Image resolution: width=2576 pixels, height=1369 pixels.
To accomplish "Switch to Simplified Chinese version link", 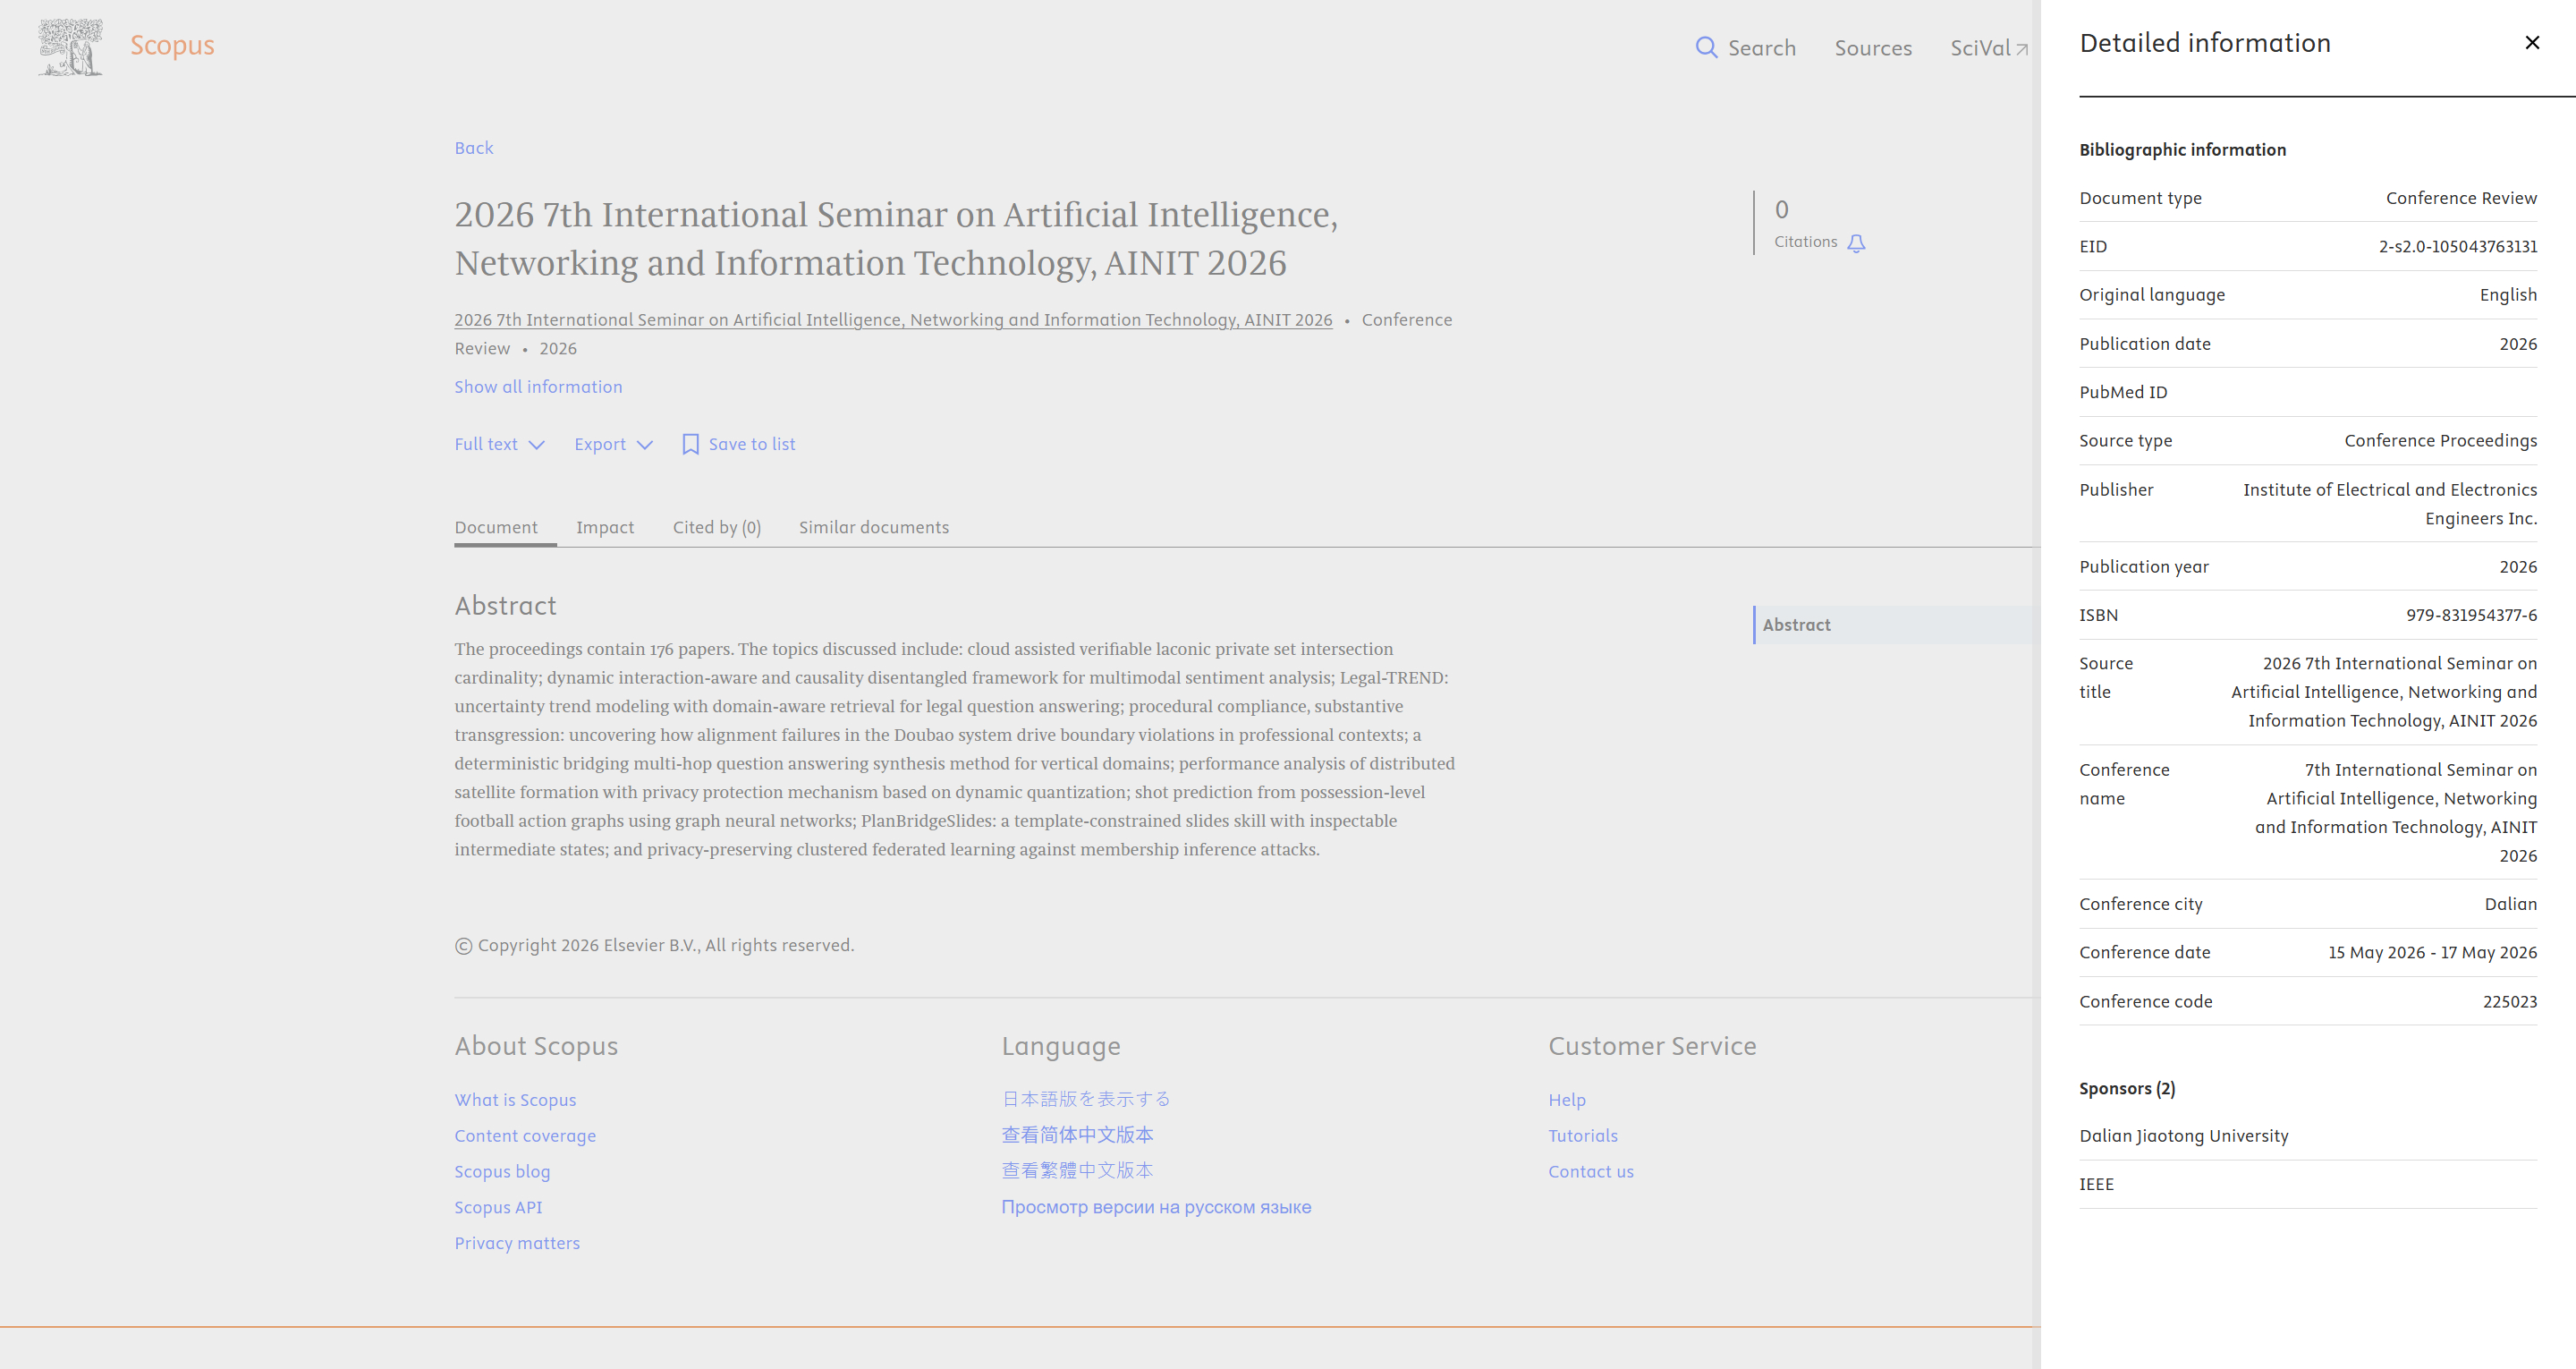I will (x=1077, y=1135).
